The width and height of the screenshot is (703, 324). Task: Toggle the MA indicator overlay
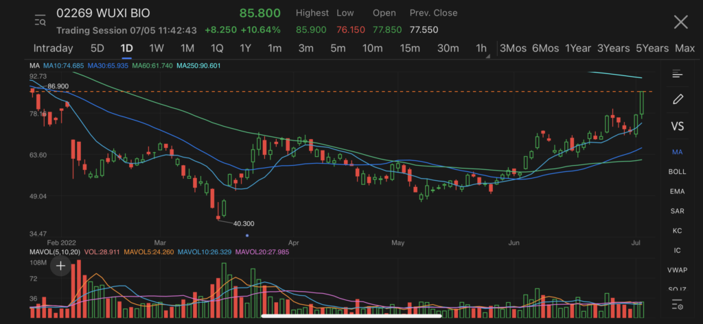tap(677, 152)
